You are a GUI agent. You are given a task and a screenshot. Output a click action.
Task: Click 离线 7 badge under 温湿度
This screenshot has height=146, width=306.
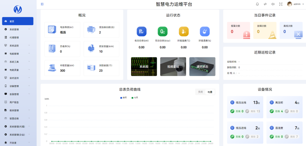coord(291,136)
